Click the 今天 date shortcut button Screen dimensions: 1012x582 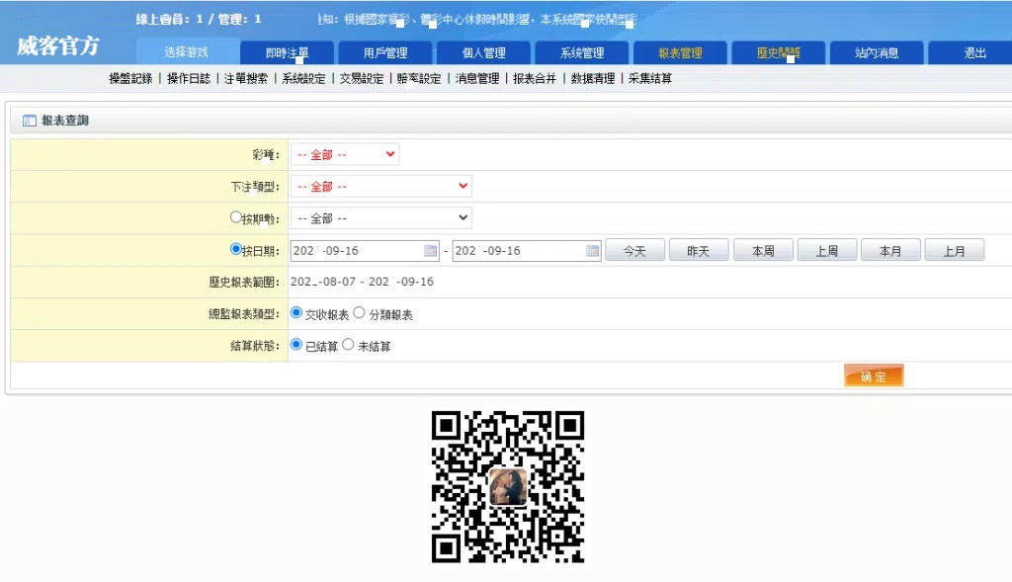[x=635, y=250]
